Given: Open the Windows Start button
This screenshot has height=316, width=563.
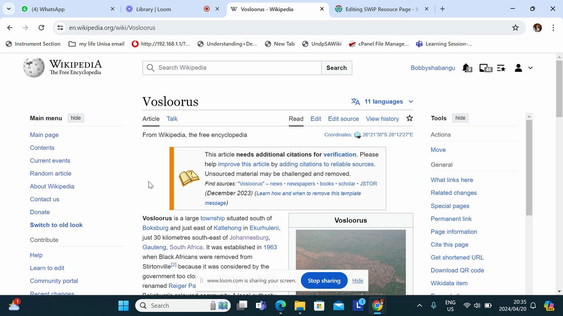Looking at the screenshot, I should [124, 305].
